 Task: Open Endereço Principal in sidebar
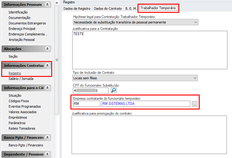click(22, 29)
